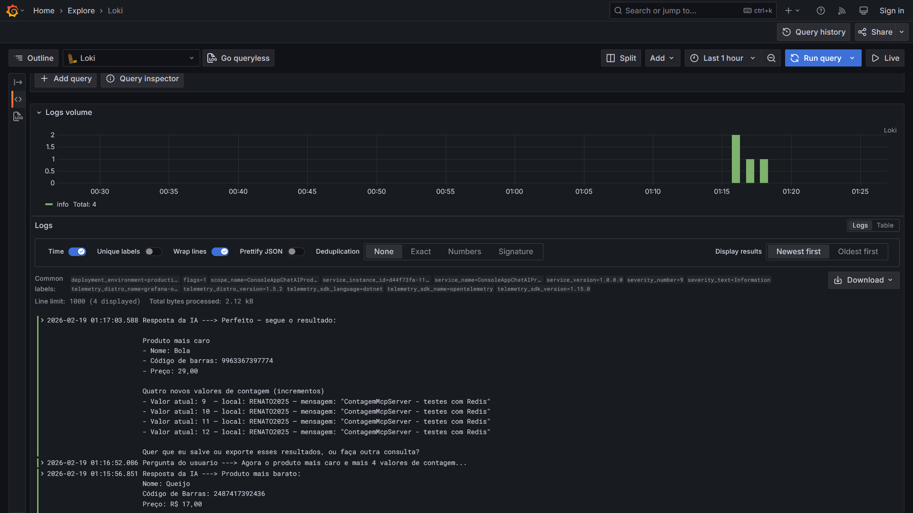Select Newest first display order
Screen dimensions: 913x513
pos(798,252)
